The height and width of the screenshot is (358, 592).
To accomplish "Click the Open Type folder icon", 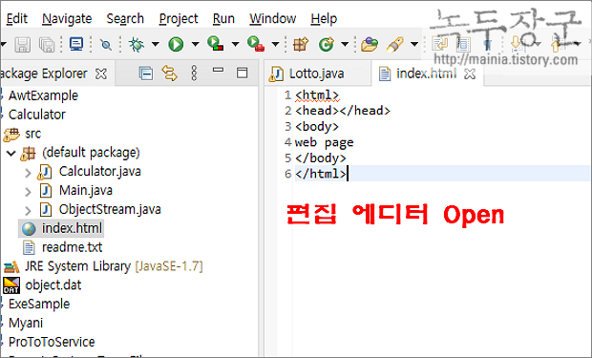I will 370,44.
